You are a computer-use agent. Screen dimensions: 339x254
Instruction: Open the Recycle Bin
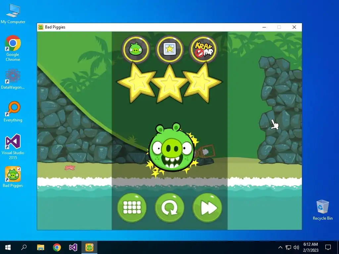pos(322,210)
